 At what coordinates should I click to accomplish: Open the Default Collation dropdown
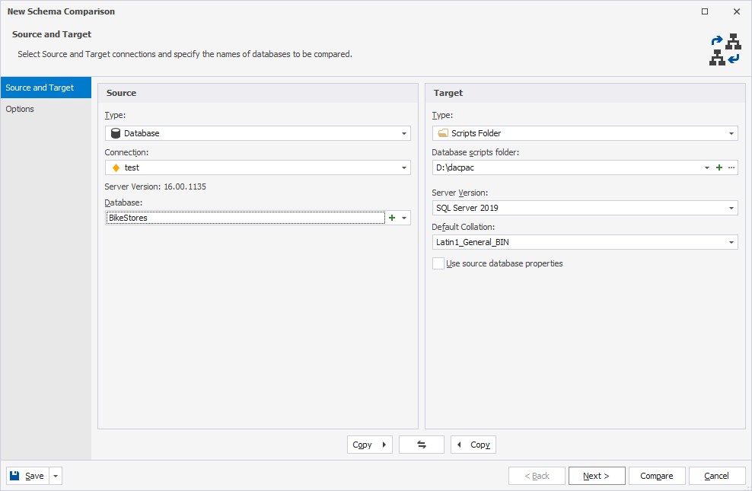coord(585,241)
